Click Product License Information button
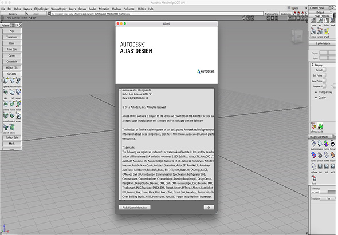 coord(135,208)
